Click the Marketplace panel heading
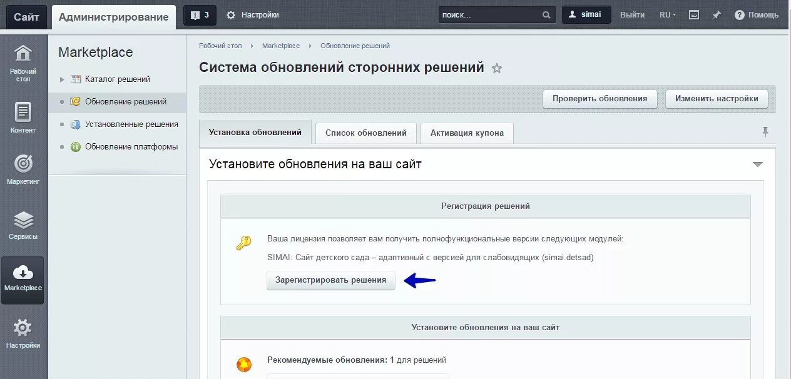This screenshot has width=791, height=379. (x=96, y=53)
